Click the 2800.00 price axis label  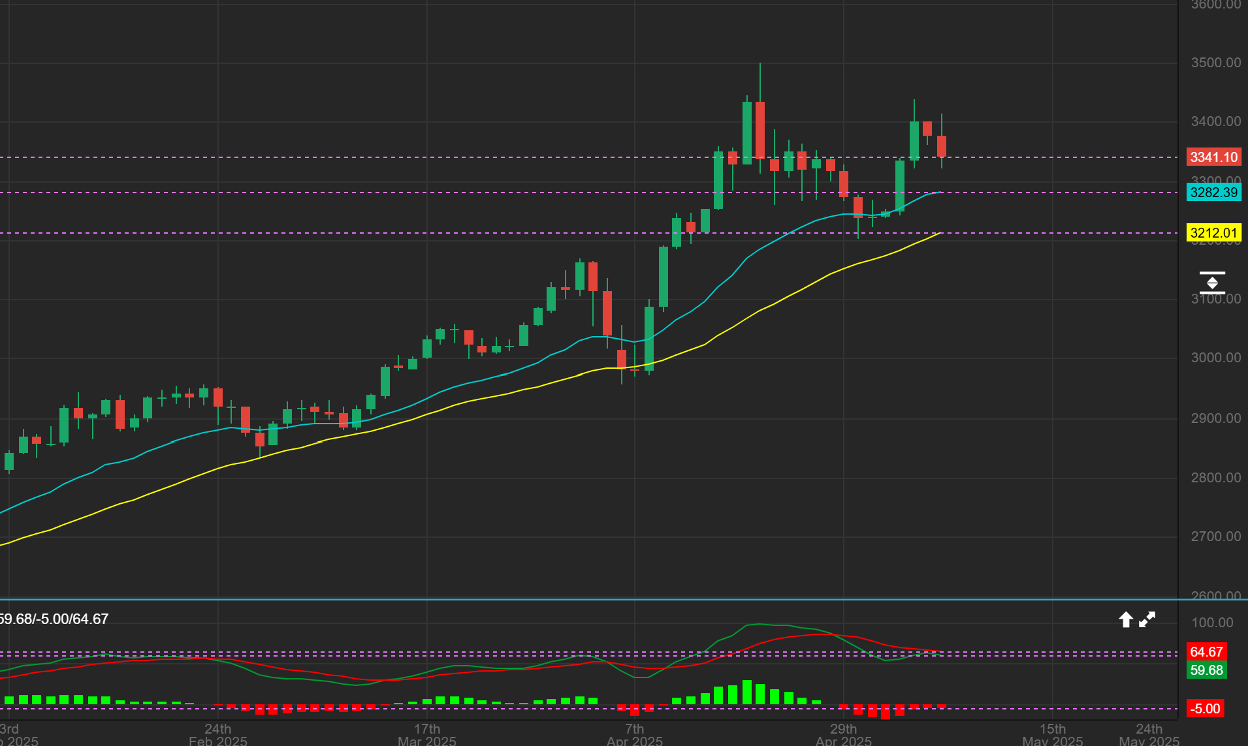tap(1216, 478)
